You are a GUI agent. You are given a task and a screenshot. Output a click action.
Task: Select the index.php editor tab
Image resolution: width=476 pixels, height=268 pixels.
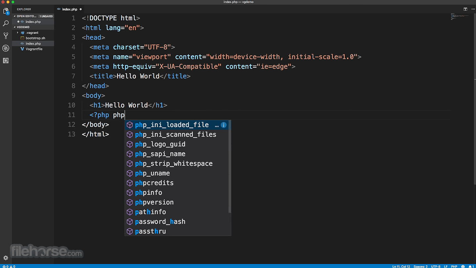(69, 9)
